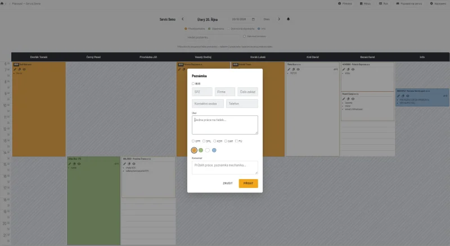Click the 'Jedna práce na řádek' textarea
The height and width of the screenshot is (246, 450).
[225, 125]
